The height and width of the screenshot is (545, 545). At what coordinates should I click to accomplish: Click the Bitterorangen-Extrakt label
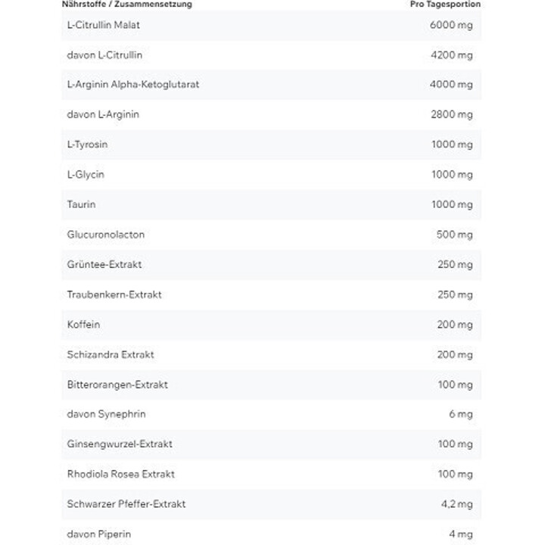click(117, 385)
